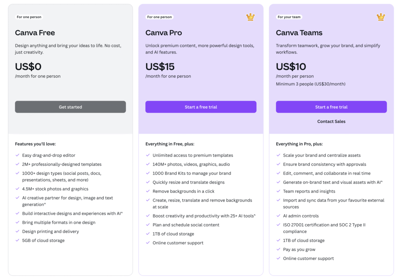This screenshot has width=398, height=280.
Task: Click checkmark next to Plan and schedule social content
Action: point(148,225)
